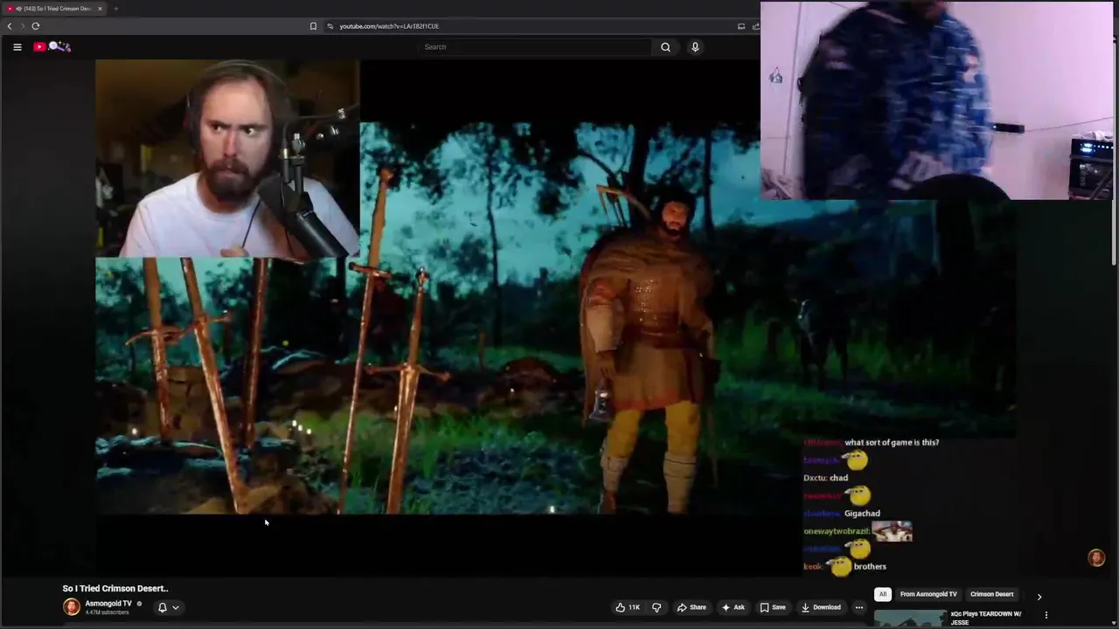Expand subscription options dropdown arrow
Viewport: 1119px width, 629px height.
click(x=175, y=607)
